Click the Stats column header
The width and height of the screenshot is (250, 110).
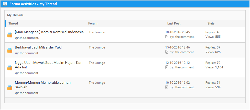coord(211,23)
